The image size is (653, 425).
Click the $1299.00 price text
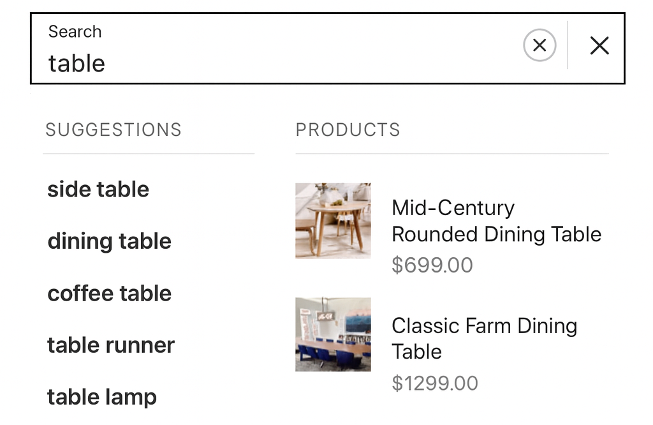point(434,383)
